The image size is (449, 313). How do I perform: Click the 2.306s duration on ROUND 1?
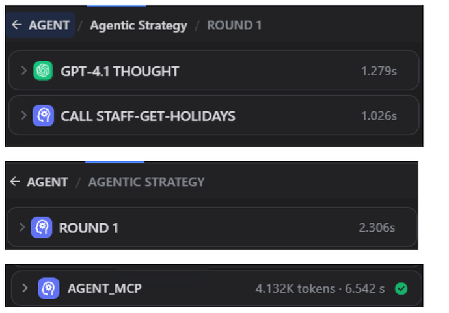[x=377, y=228]
